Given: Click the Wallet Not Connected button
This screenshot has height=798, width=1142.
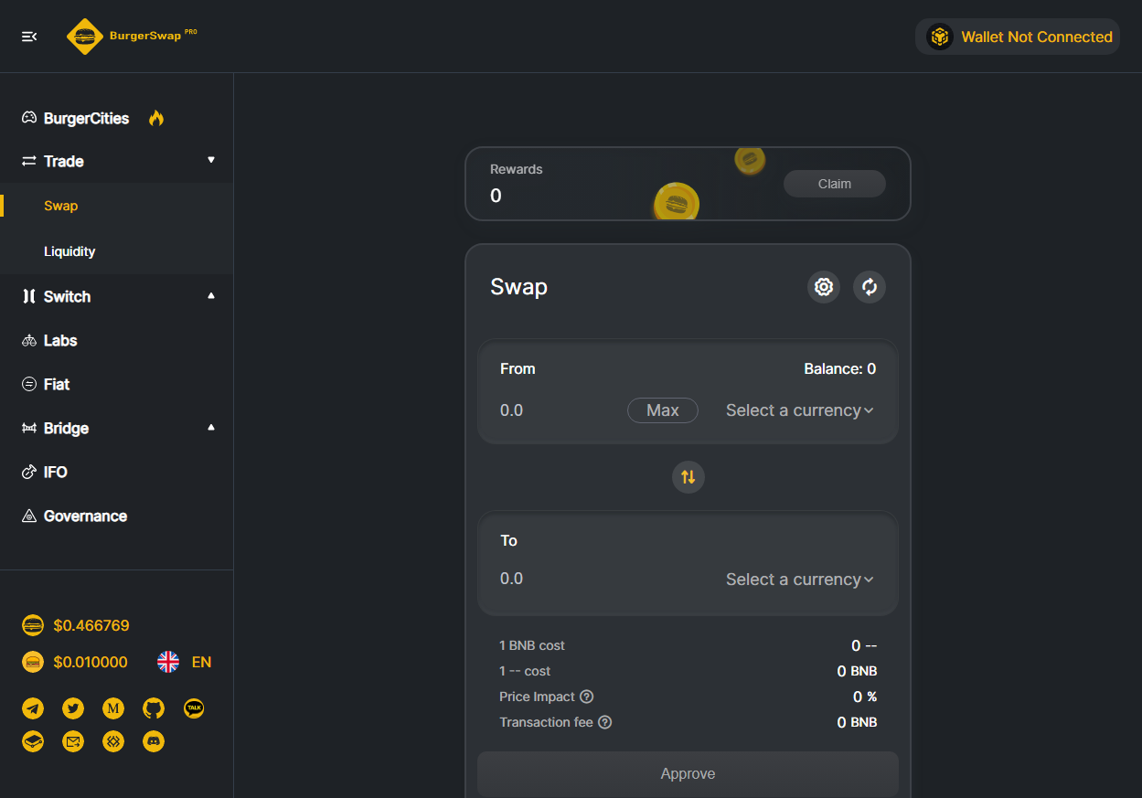Looking at the screenshot, I should (x=1017, y=37).
